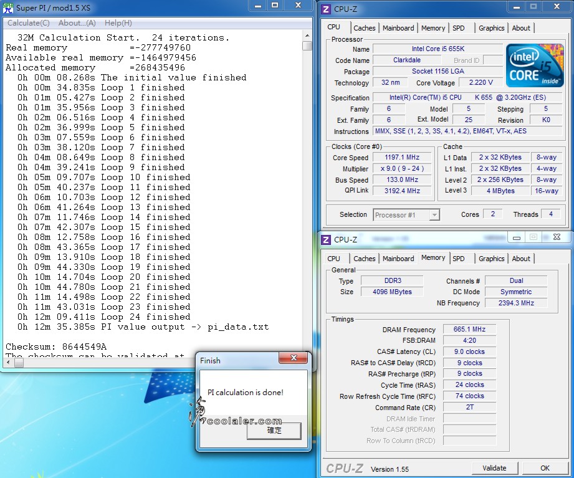Click the 'PI calculation is done!' message

[x=246, y=393]
